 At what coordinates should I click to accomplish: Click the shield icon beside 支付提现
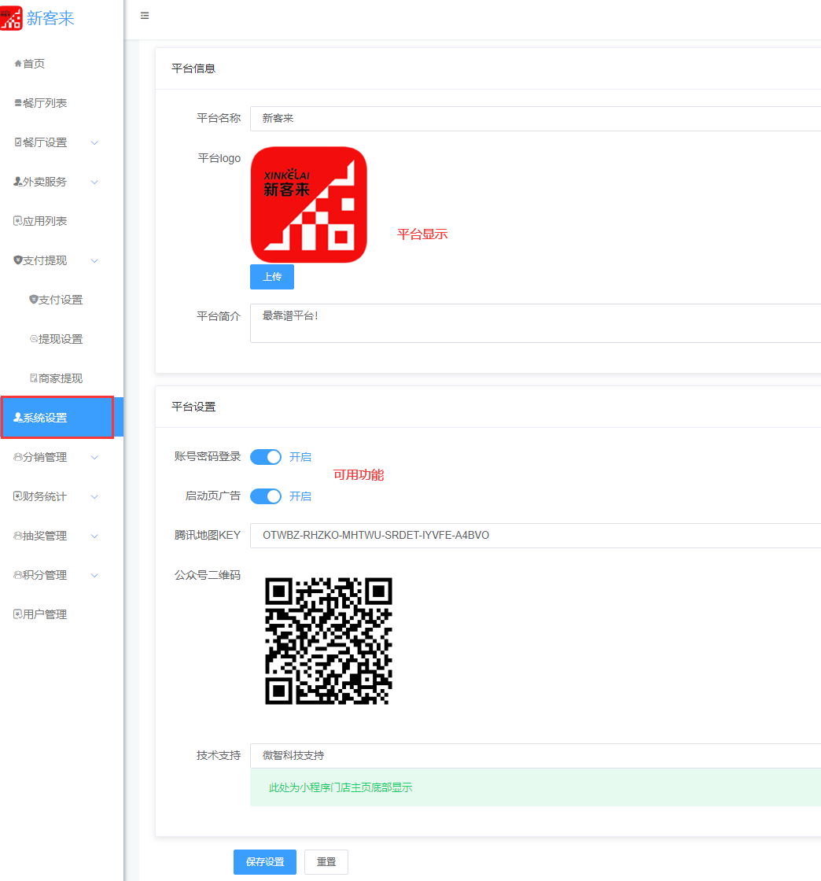(18, 260)
